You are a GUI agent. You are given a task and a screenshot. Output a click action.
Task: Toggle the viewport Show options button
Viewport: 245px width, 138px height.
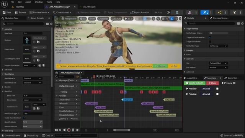[x=92, y=19]
